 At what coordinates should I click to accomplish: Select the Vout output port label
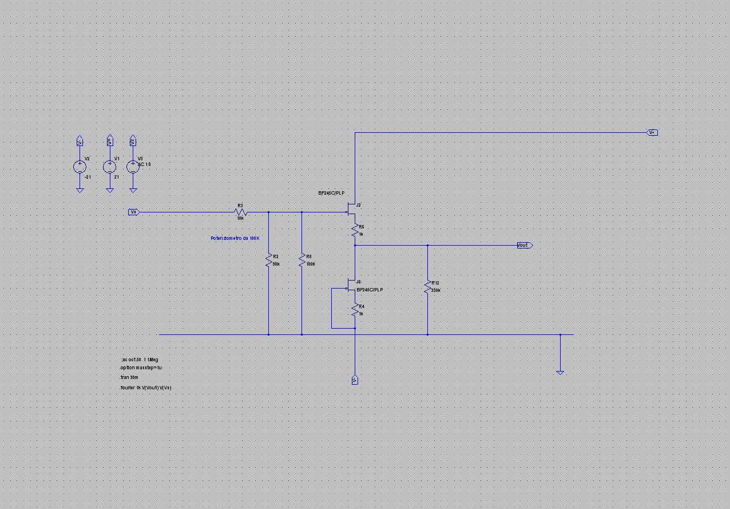tap(525, 245)
